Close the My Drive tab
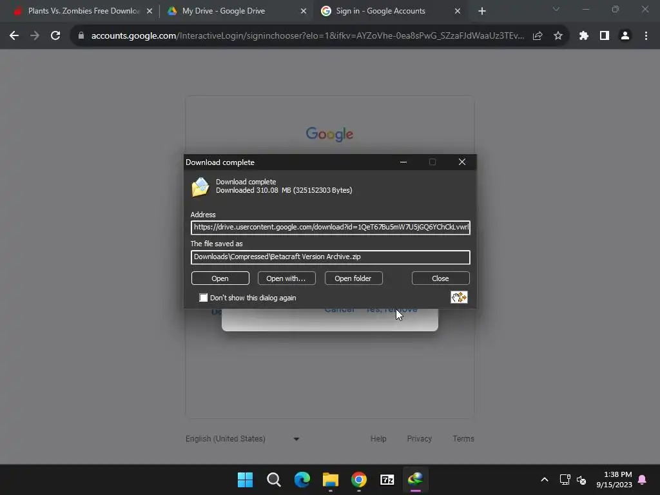The width and height of the screenshot is (660, 495). (304, 12)
